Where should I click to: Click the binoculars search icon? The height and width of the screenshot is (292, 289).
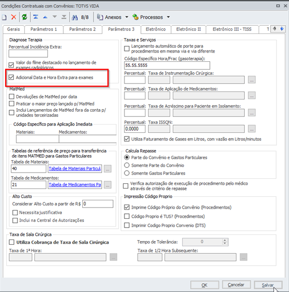pos(75,18)
